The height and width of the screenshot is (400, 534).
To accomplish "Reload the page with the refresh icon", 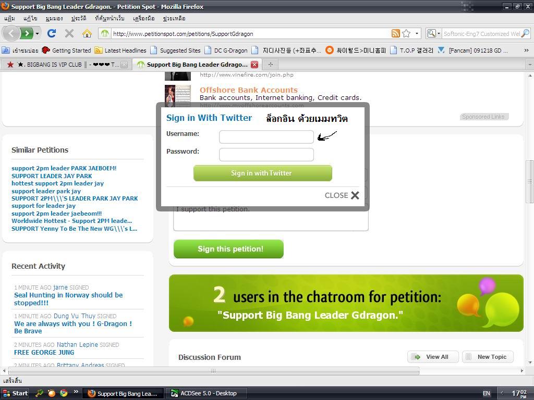I will click(x=52, y=33).
